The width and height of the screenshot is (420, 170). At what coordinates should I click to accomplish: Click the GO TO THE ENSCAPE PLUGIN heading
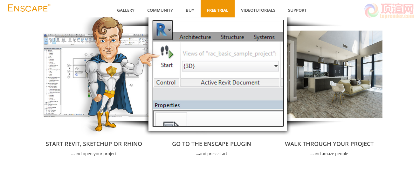[x=211, y=144]
